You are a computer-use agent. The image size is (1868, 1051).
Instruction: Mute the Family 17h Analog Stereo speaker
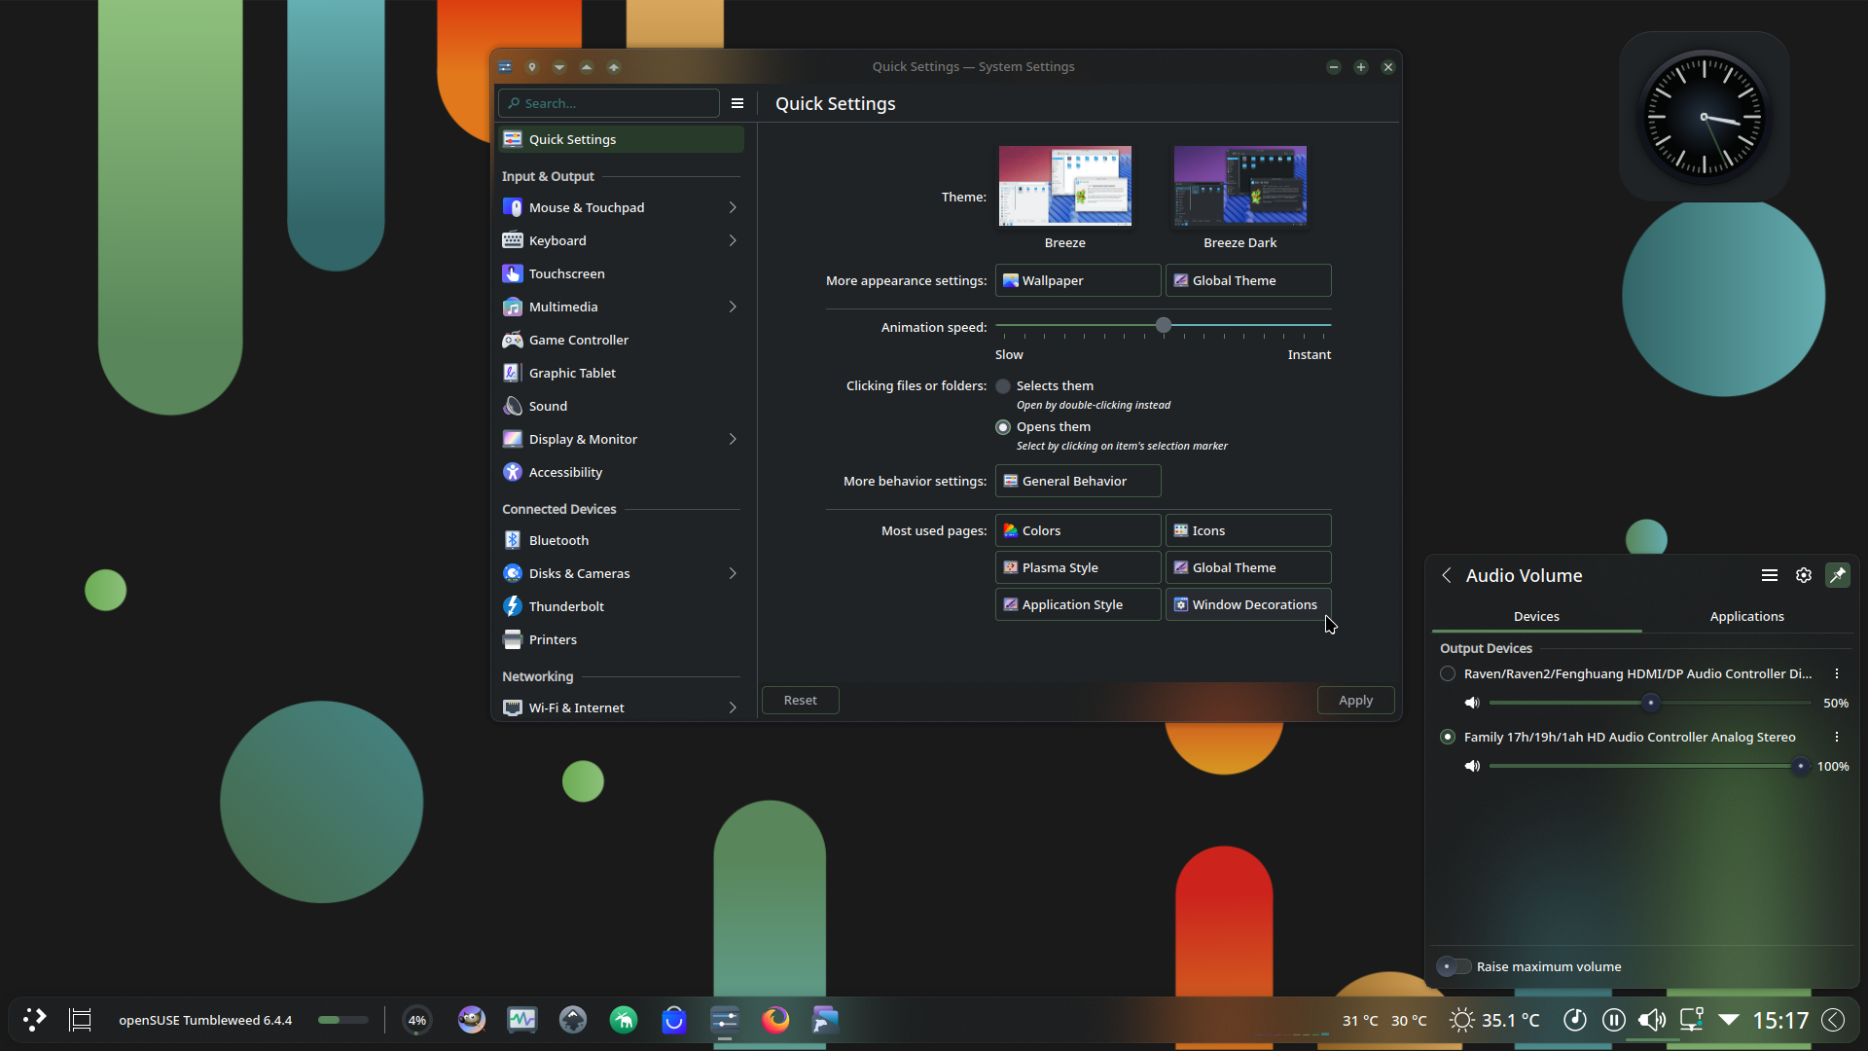click(x=1472, y=766)
